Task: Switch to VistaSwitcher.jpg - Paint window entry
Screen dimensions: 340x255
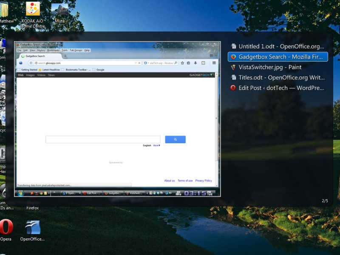Action: (278, 67)
